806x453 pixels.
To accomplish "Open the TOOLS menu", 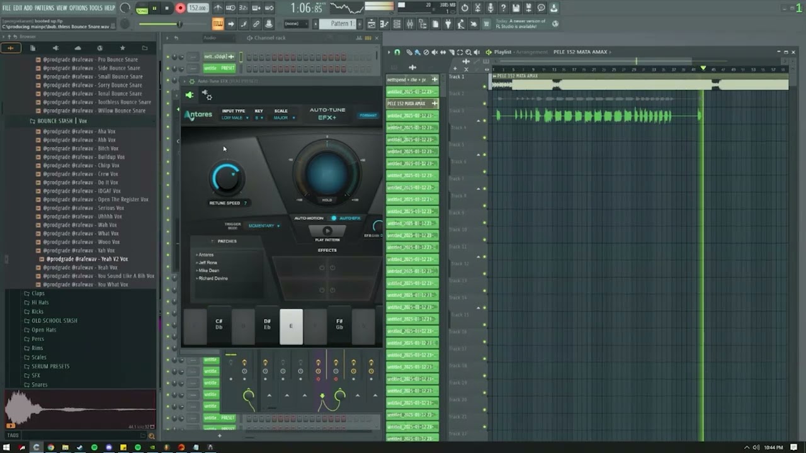I will (x=96, y=8).
